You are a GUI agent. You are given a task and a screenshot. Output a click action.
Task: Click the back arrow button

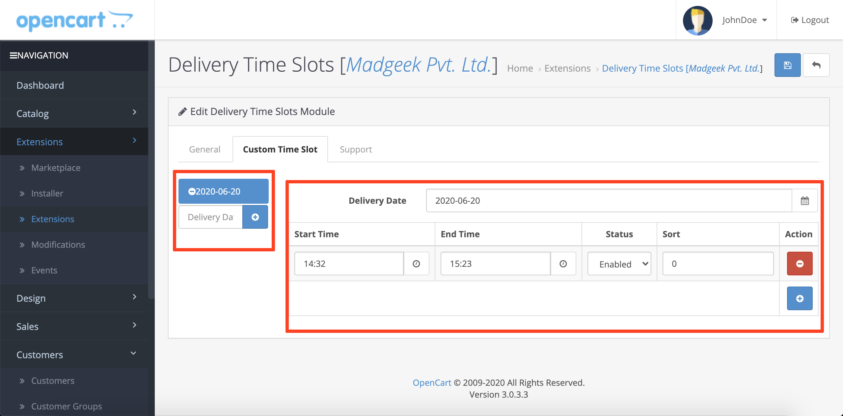coord(816,65)
